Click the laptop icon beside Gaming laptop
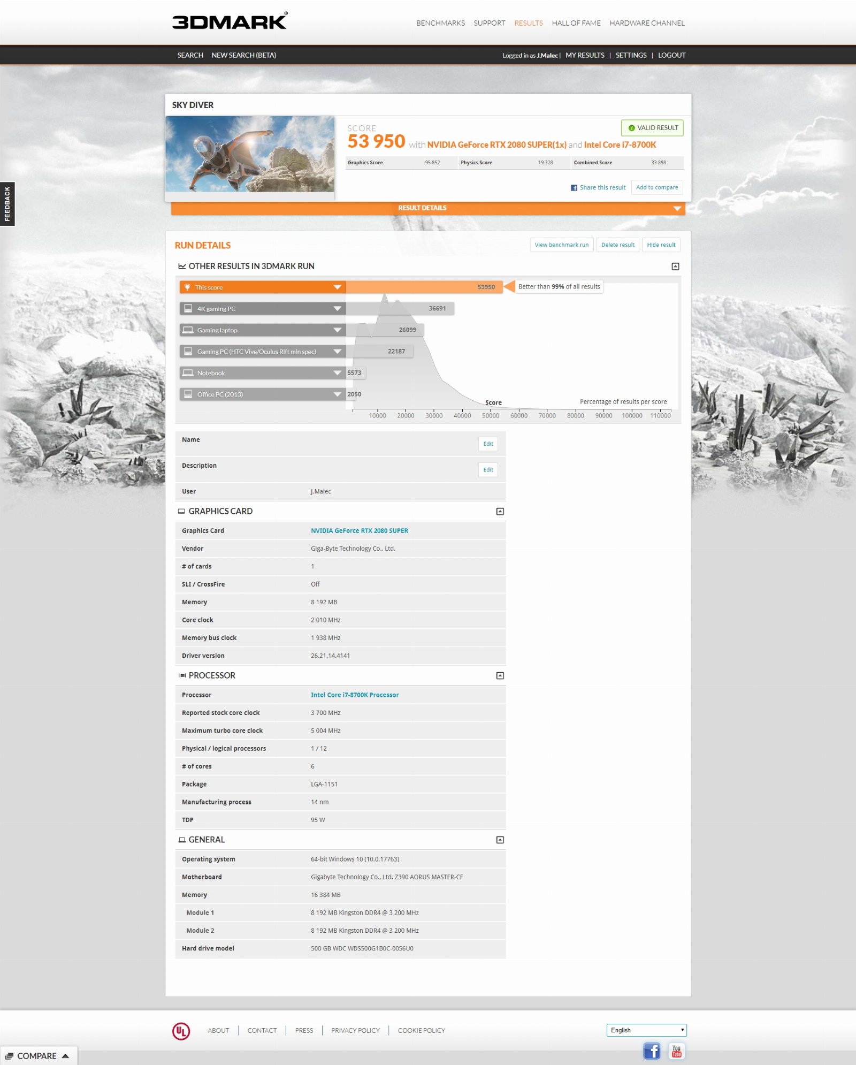Image resolution: width=856 pixels, height=1065 pixels. [x=188, y=330]
